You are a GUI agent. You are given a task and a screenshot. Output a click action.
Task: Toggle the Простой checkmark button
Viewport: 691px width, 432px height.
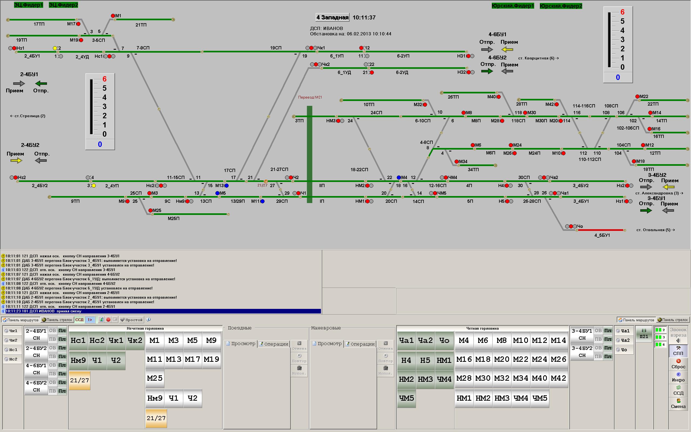(x=131, y=320)
